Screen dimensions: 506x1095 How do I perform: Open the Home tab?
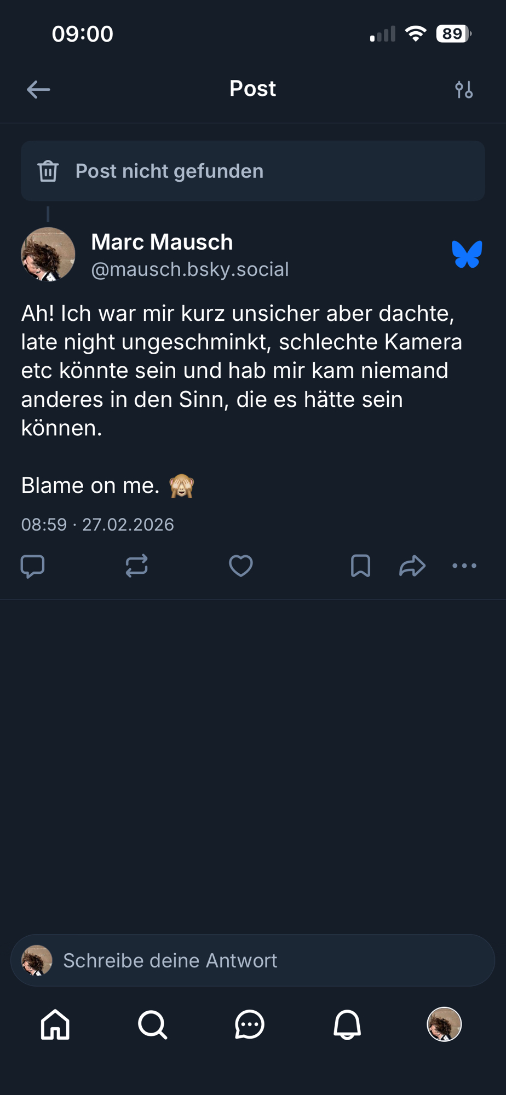55,1024
